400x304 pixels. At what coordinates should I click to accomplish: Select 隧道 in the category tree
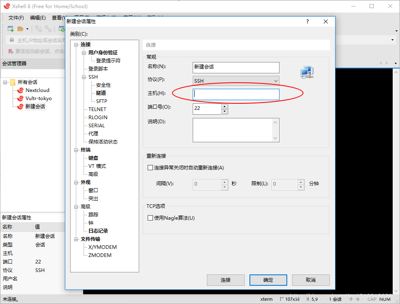[101, 93]
